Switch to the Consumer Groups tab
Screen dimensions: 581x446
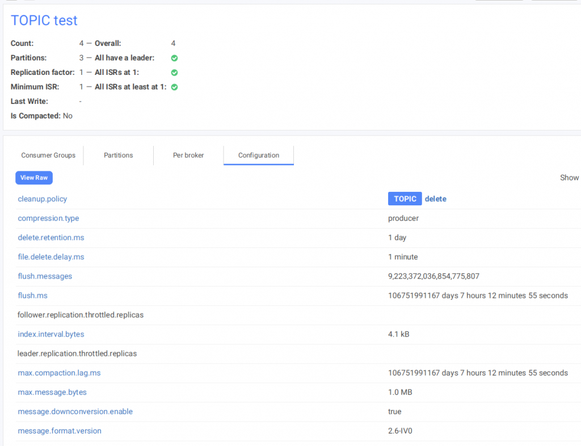pyautogui.click(x=48, y=155)
